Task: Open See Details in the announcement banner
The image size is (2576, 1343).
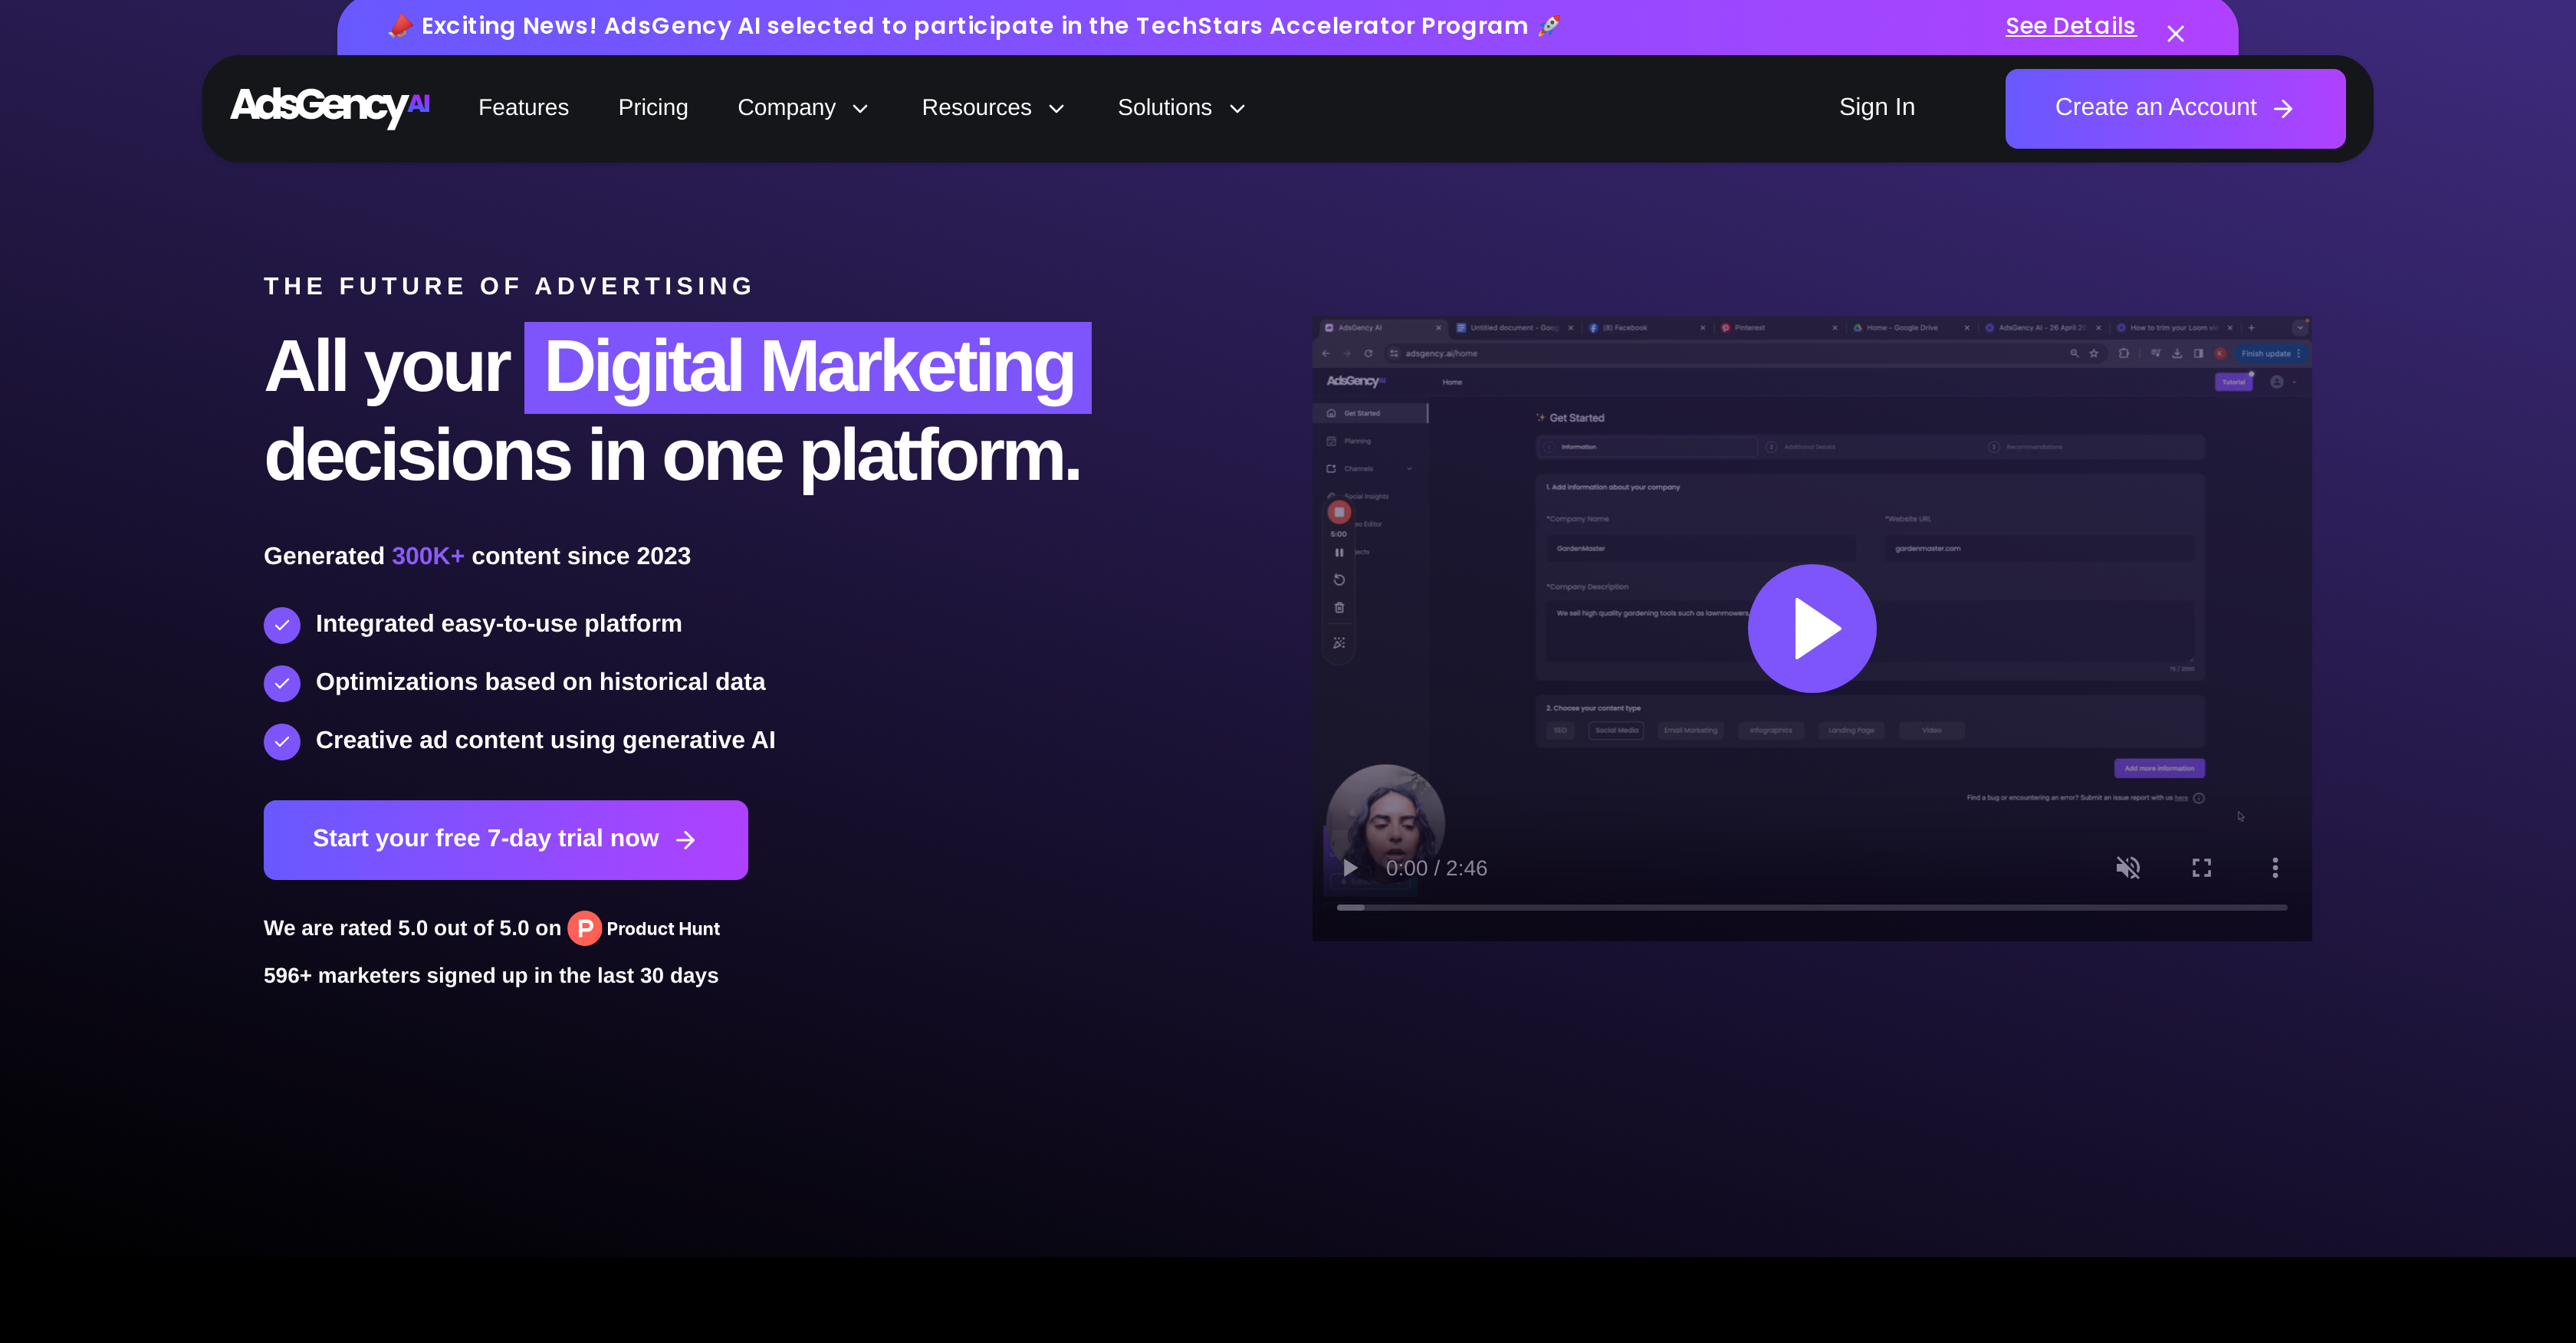Action: (x=2069, y=26)
